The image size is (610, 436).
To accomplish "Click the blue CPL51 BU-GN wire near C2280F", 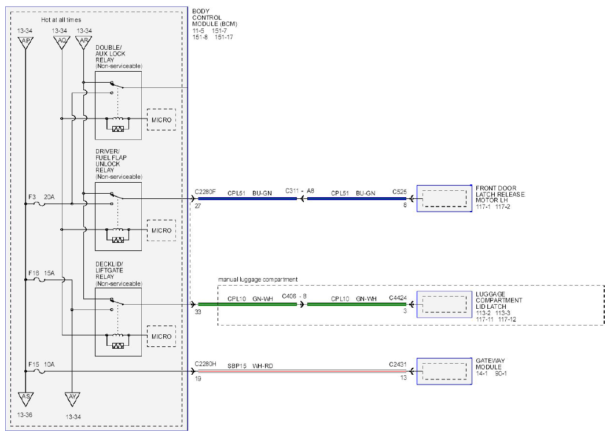I will tap(248, 198).
